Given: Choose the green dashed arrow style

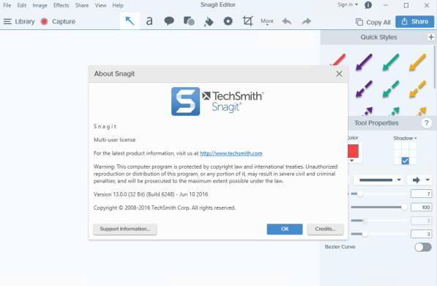Looking at the screenshot, I should [x=391, y=89].
